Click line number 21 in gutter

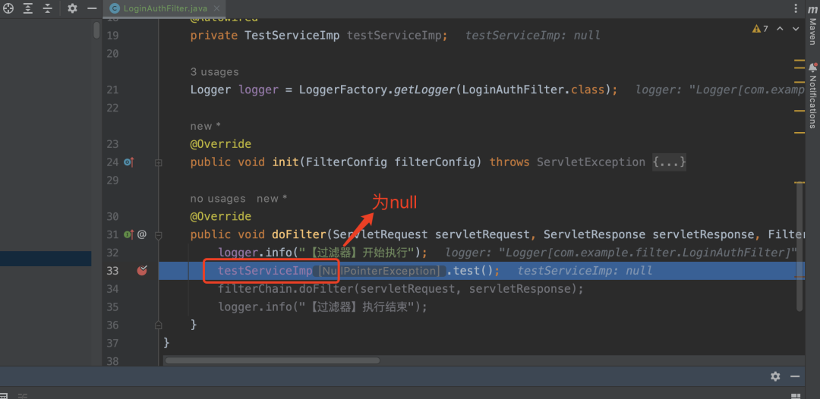(112, 90)
